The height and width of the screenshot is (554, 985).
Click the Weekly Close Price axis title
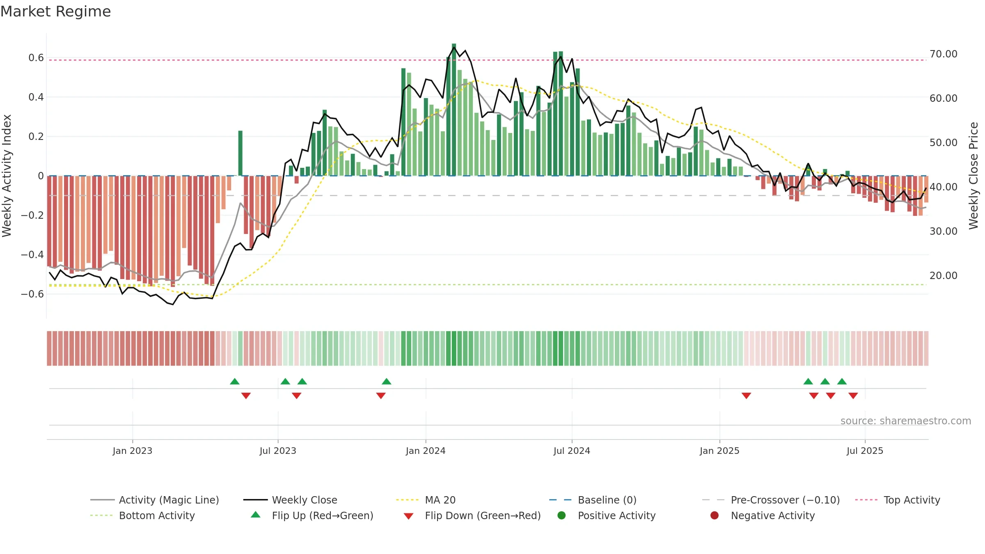coord(974,176)
